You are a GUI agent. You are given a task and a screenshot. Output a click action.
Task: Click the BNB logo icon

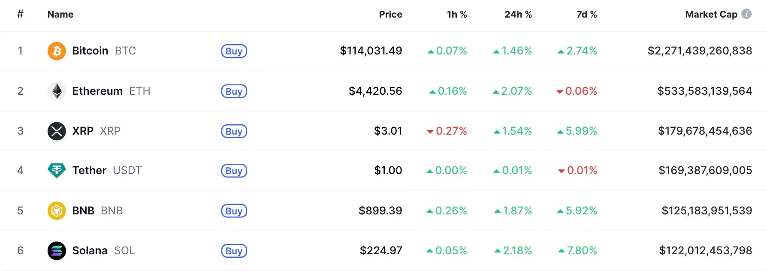pos(57,211)
